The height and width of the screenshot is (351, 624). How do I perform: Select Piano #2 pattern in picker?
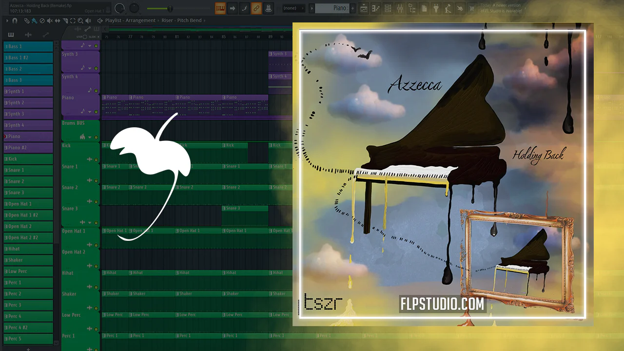click(x=28, y=147)
